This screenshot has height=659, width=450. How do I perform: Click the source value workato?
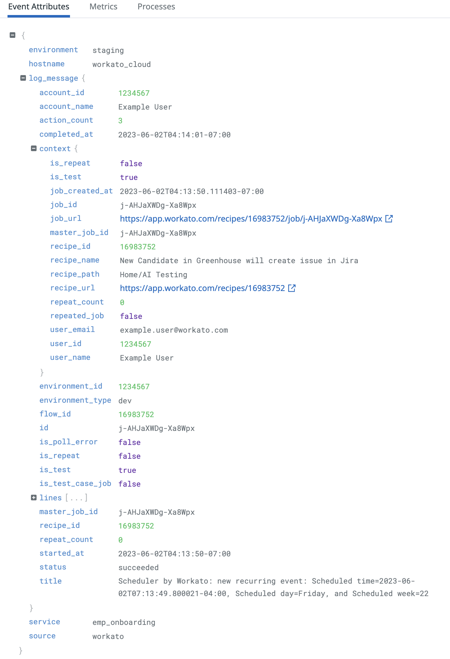coord(108,636)
